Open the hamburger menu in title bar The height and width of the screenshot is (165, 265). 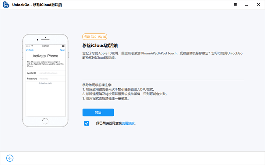click(x=235, y=5)
